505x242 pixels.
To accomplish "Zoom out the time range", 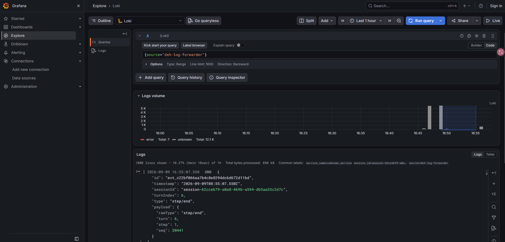I will click(x=399, y=21).
